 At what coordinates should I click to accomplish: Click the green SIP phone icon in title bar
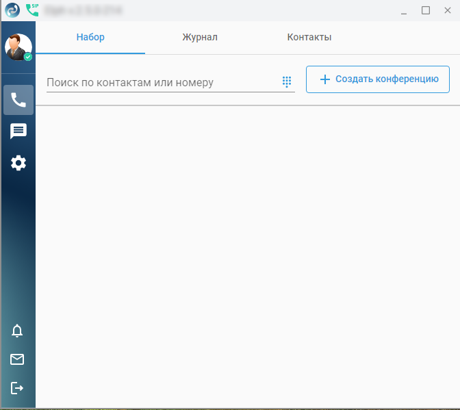(x=32, y=10)
